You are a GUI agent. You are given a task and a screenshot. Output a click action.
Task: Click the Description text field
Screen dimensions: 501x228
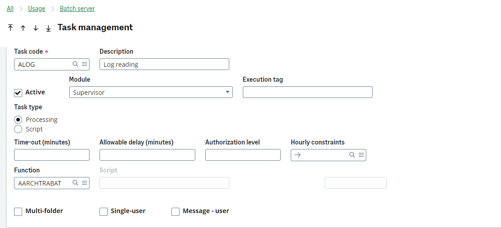[x=164, y=64]
